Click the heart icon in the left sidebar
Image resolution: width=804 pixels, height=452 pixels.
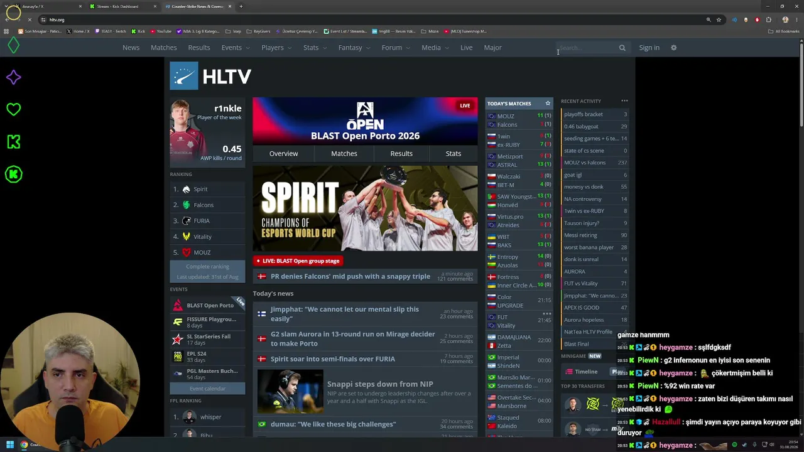[13, 109]
